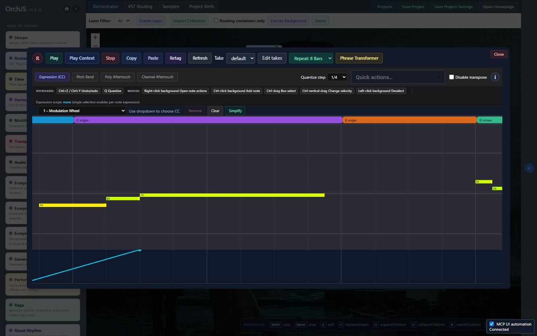
Task: Switch to the Orchestrator tab
Action: [105, 6]
